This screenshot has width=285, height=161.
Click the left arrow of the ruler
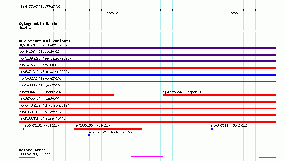coord(20,10)
